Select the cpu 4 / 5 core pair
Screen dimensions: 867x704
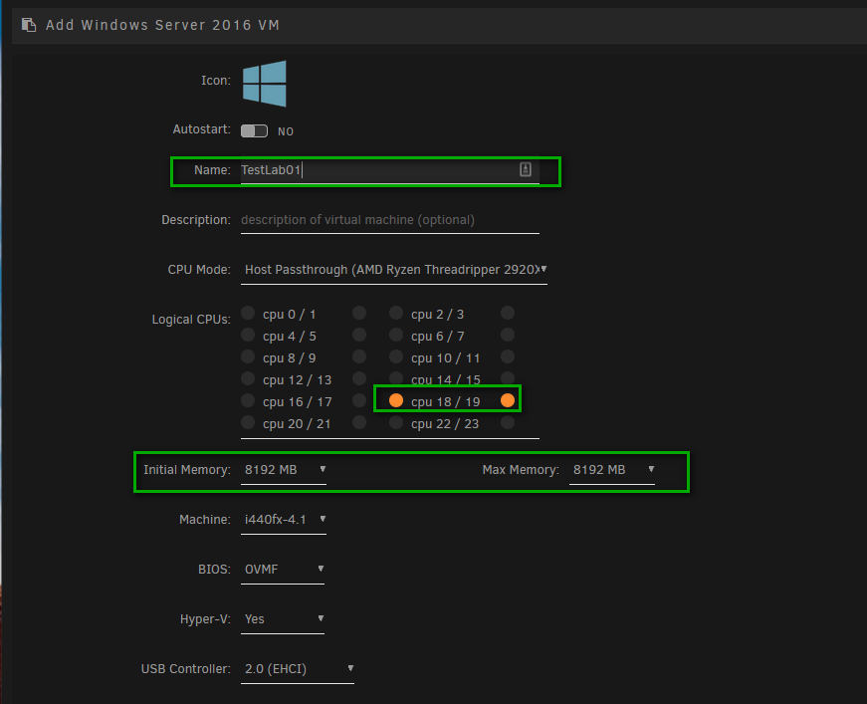(x=247, y=335)
